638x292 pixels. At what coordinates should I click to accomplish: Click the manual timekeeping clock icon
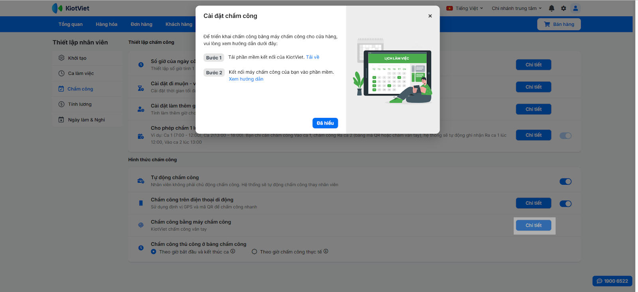pyautogui.click(x=141, y=248)
